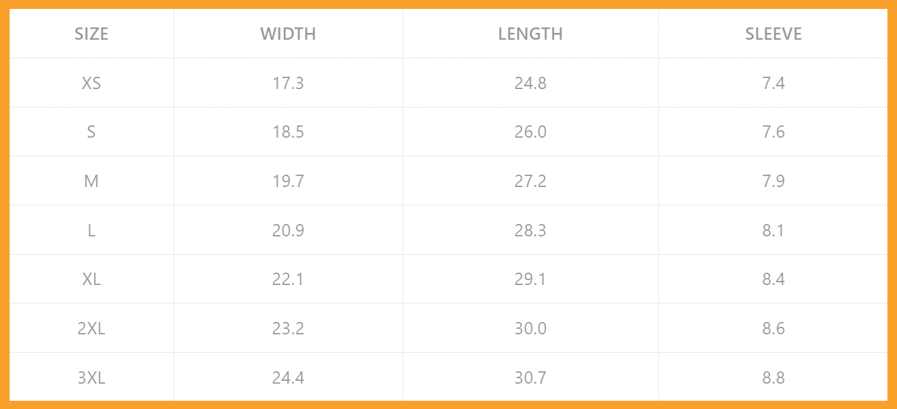The image size is (897, 409).
Task: Click the 8.4 sleeve value for XL
Action: (x=773, y=280)
